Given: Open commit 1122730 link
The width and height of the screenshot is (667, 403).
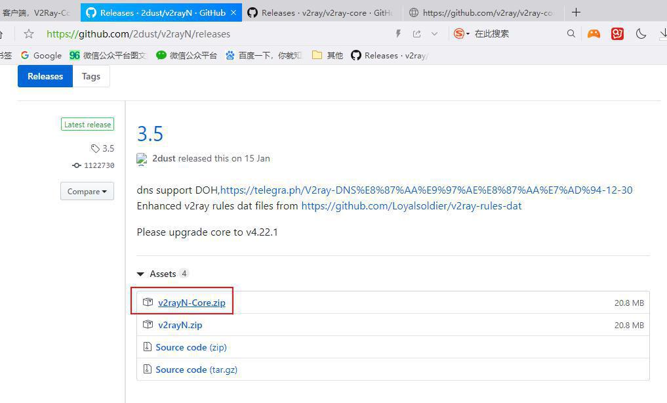Looking at the screenshot, I should point(93,165).
